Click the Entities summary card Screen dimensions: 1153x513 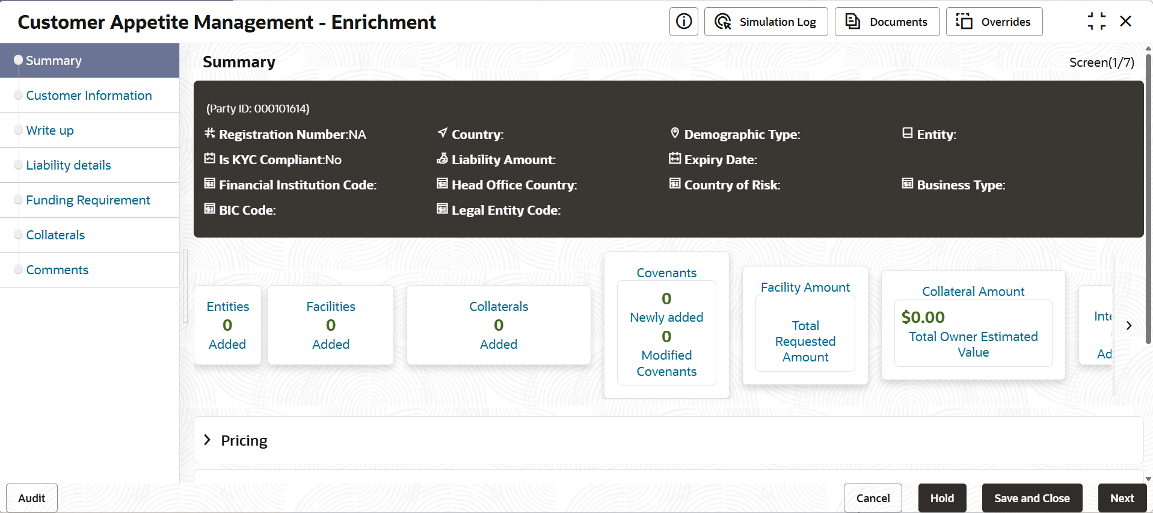tap(227, 325)
